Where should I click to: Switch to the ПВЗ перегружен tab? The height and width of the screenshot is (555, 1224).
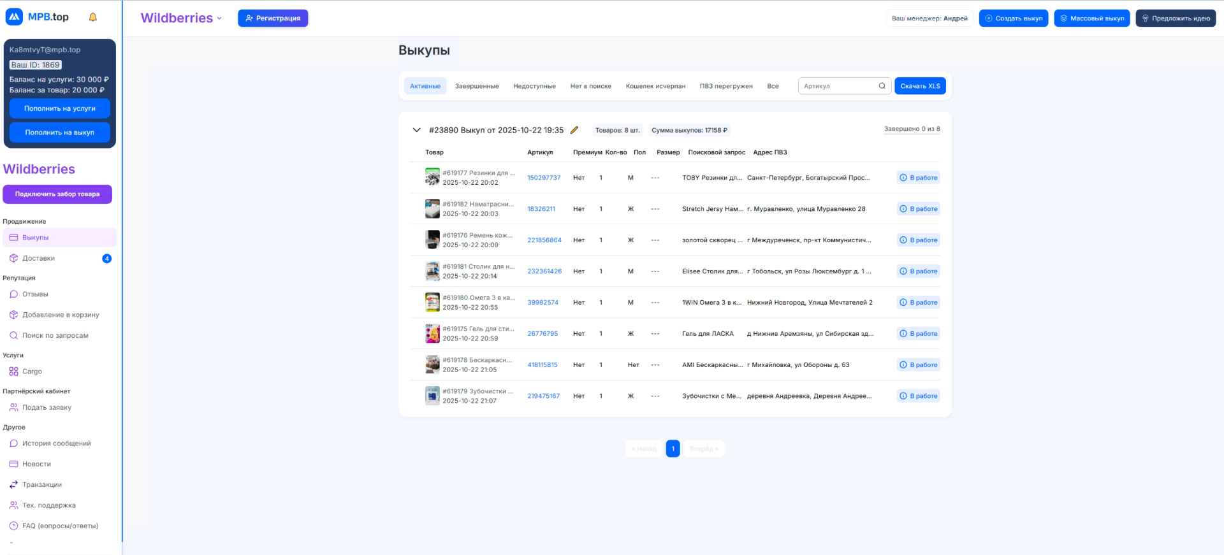coord(726,86)
